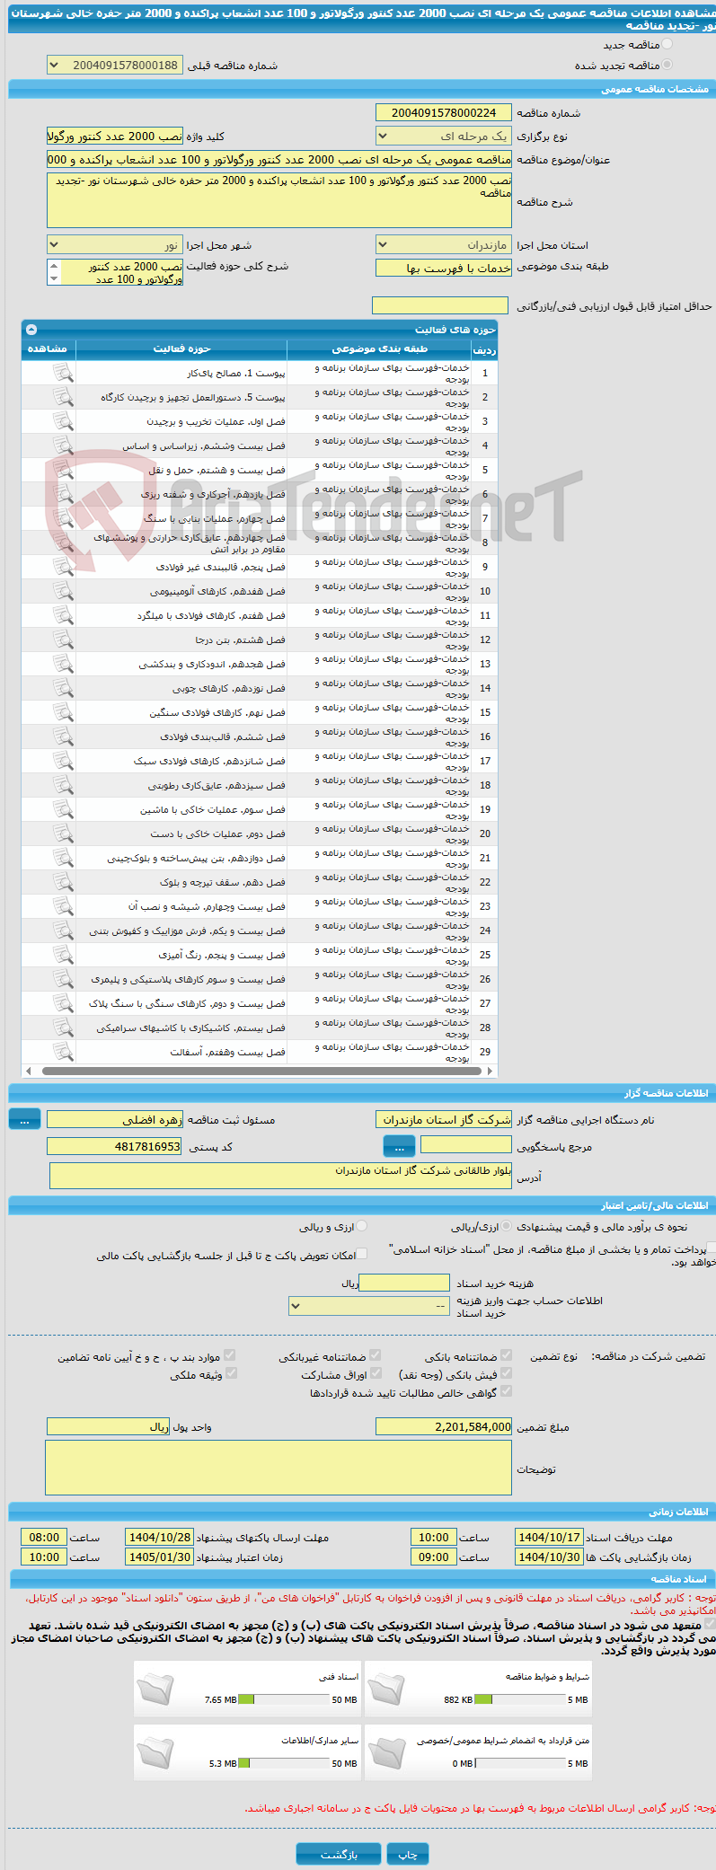Click the view magnifier icon in row 15
The width and height of the screenshot is (716, 1870).
click(x=63, y=712)
